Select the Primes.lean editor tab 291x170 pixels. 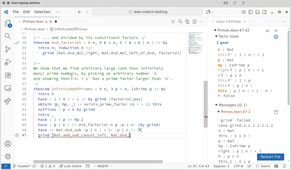click(x=37, y=21)
